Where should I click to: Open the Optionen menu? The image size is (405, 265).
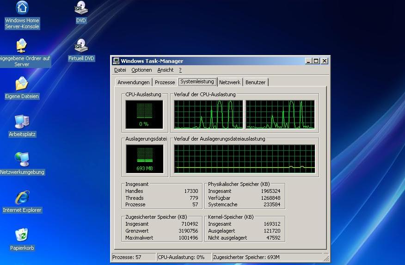pos(141,70)
